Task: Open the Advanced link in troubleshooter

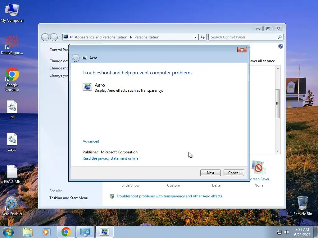Action: pyautogui.click(x=91, y=141)
